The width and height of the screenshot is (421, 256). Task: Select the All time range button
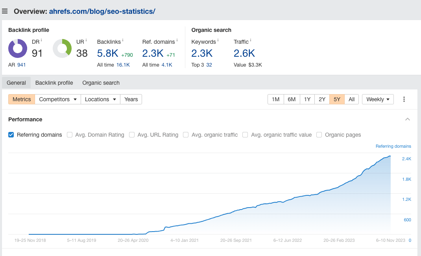[351, 99]
